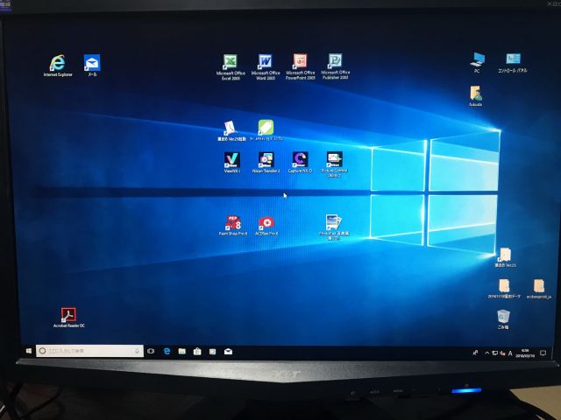
Task: Click the Windows Start button
Action: pyautogui.click(x=30, y=351)
